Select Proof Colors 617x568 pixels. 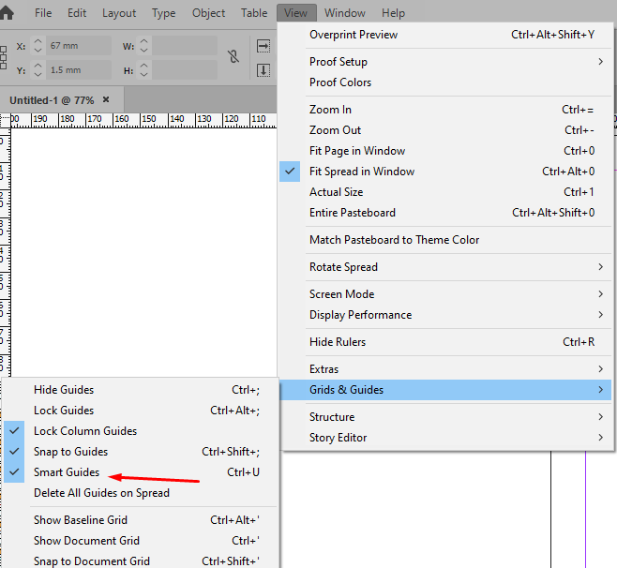click(445, 82)
